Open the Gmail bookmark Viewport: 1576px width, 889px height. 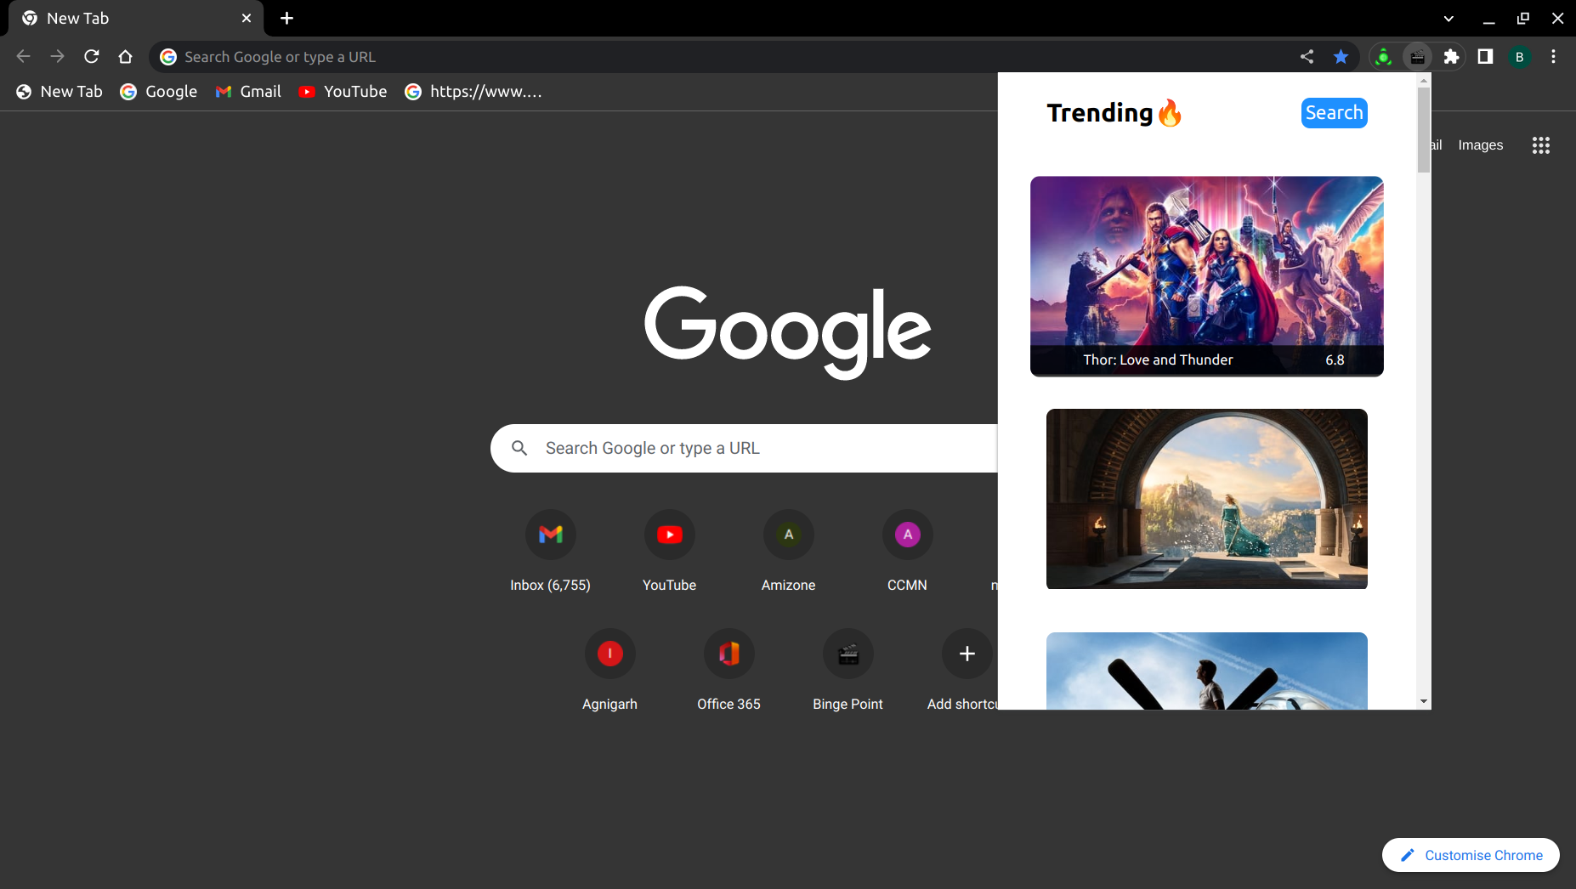coord(248,92)
